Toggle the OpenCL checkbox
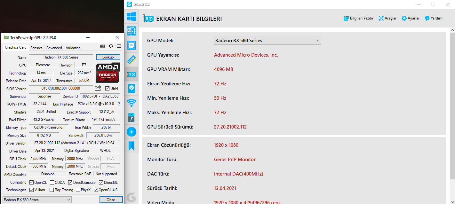 pyautogui.click(x=32, y=183)
